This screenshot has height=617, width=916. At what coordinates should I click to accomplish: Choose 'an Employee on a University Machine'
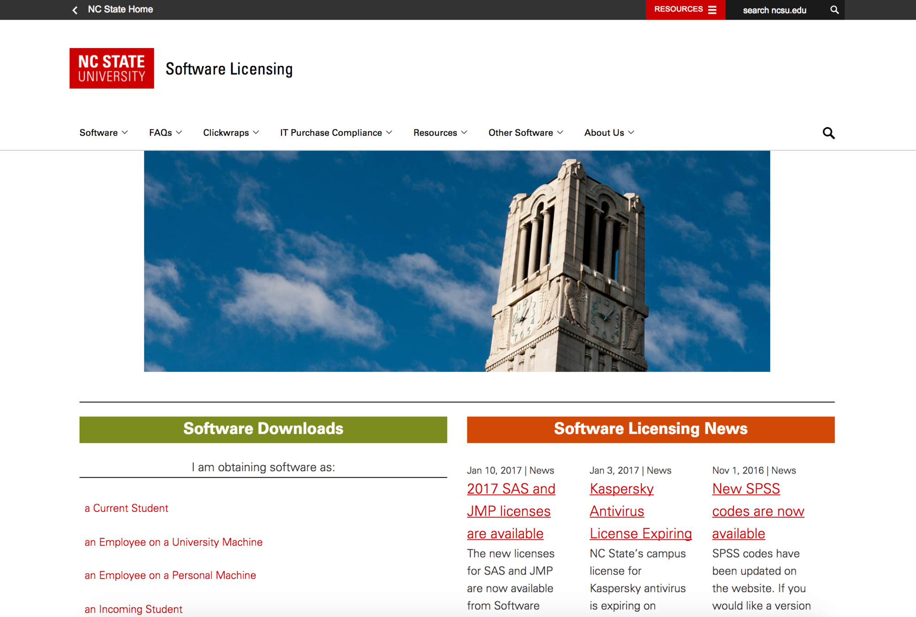[x=173, y=542]
